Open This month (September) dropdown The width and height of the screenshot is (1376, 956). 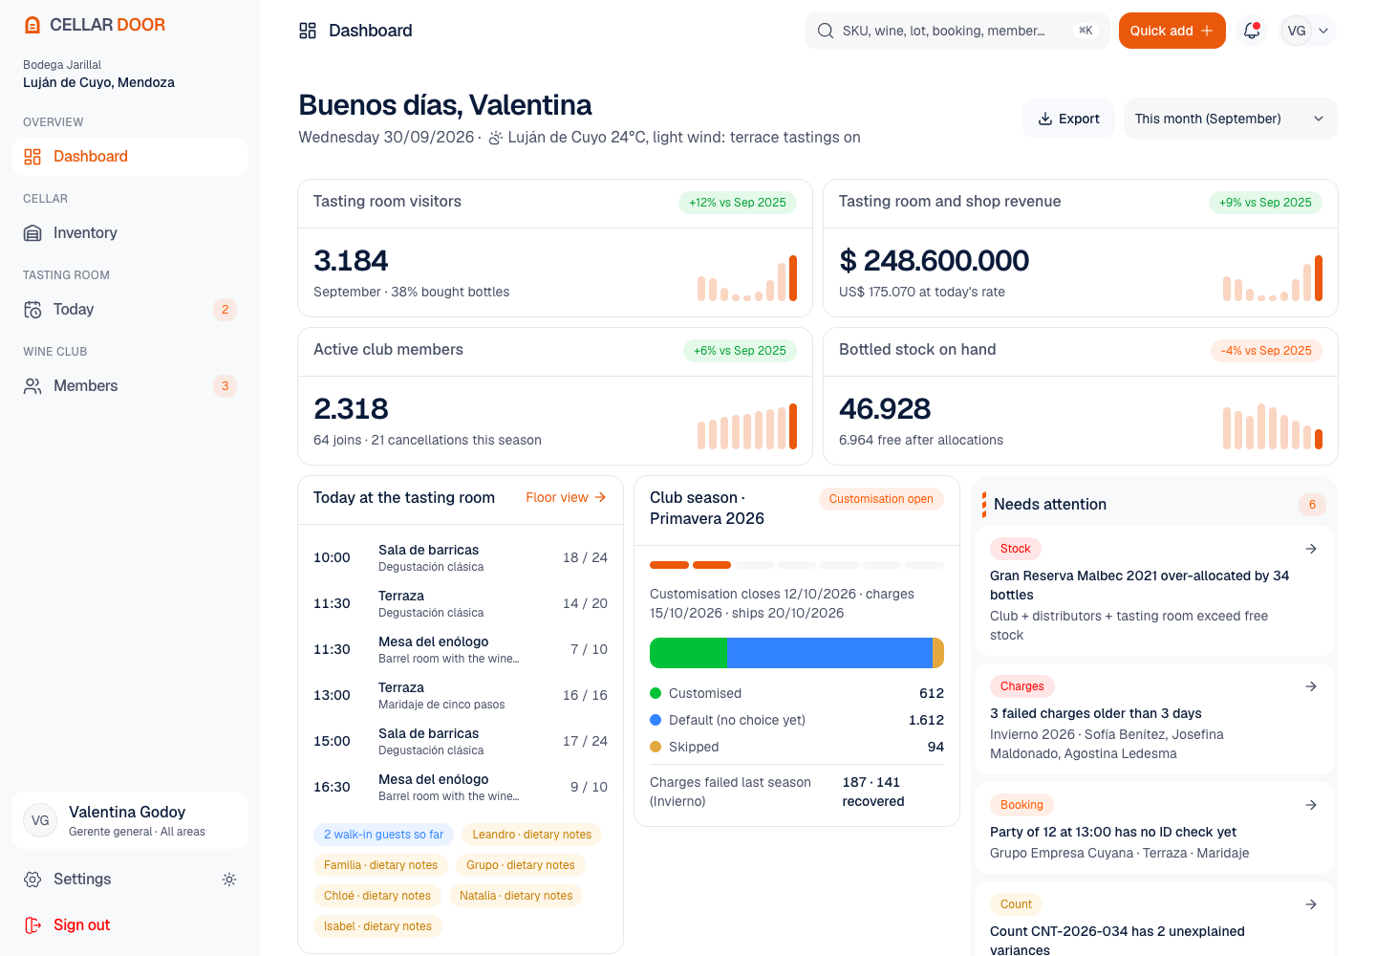(x=1230, y=119)
